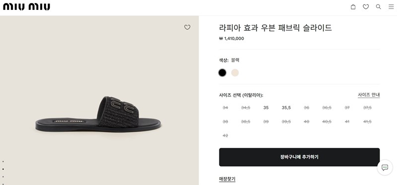Select the black color swatch
Viewport: 397px width, 185px height.
coord(222,73)
